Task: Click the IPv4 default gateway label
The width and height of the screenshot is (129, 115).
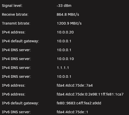Action: (20, 41)
